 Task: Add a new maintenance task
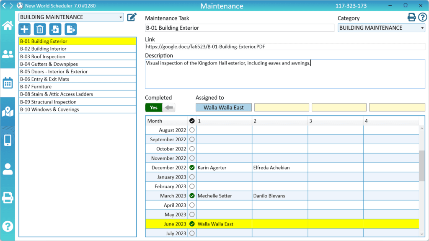click(x=25, y=29)
